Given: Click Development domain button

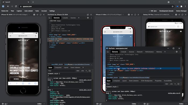Looking at the screenshot, I should point(166,11).
